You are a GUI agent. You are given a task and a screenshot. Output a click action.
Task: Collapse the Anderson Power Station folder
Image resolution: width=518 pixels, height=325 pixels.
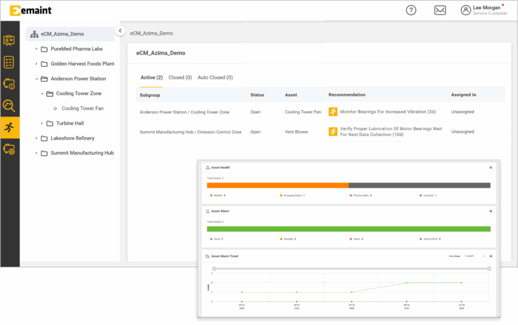coord(36,79)
